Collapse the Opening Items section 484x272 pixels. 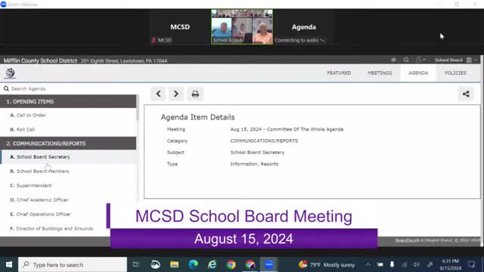[68, 101]
